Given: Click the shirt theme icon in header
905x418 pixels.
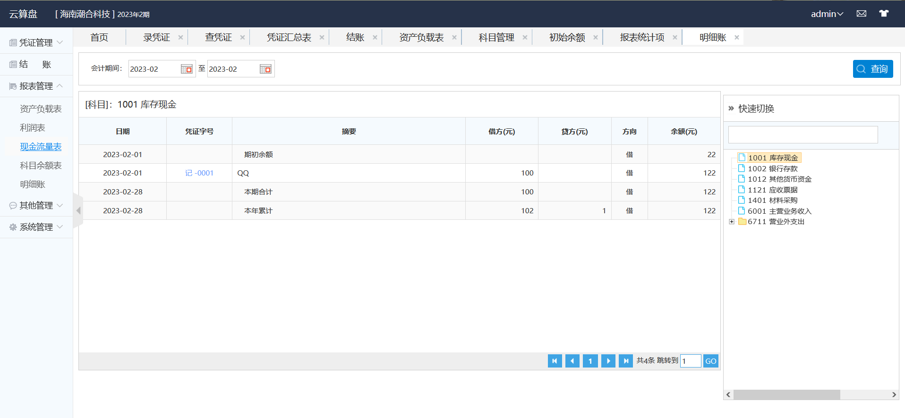Looking at the screenshot, I should (883, 14).
